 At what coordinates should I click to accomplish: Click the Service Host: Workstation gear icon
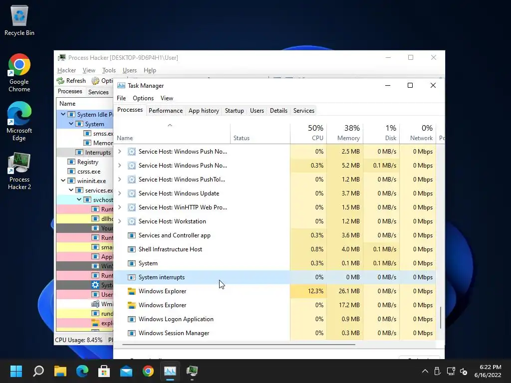click(x=132, y=221)
